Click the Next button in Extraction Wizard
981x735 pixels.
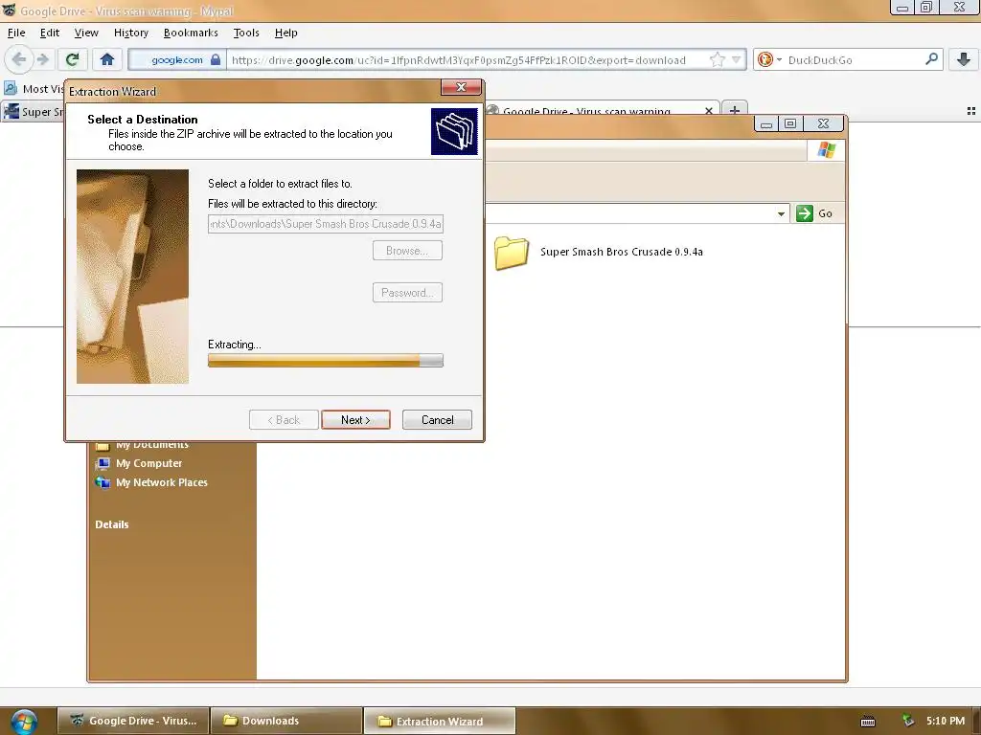coord(355,420)
